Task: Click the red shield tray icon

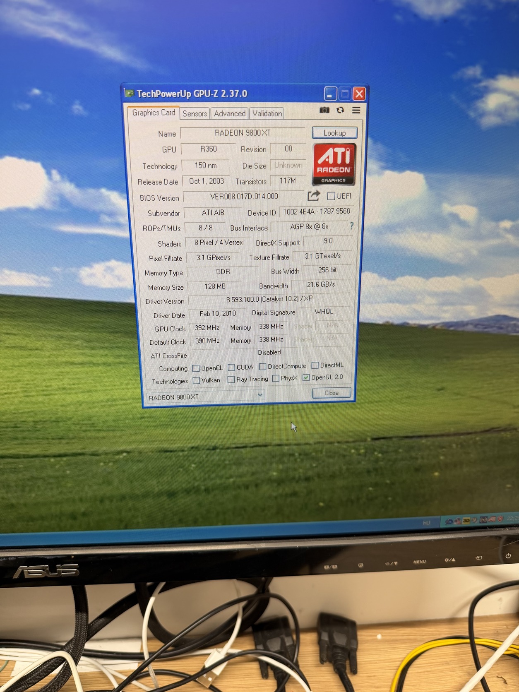Action: [500, 519]
